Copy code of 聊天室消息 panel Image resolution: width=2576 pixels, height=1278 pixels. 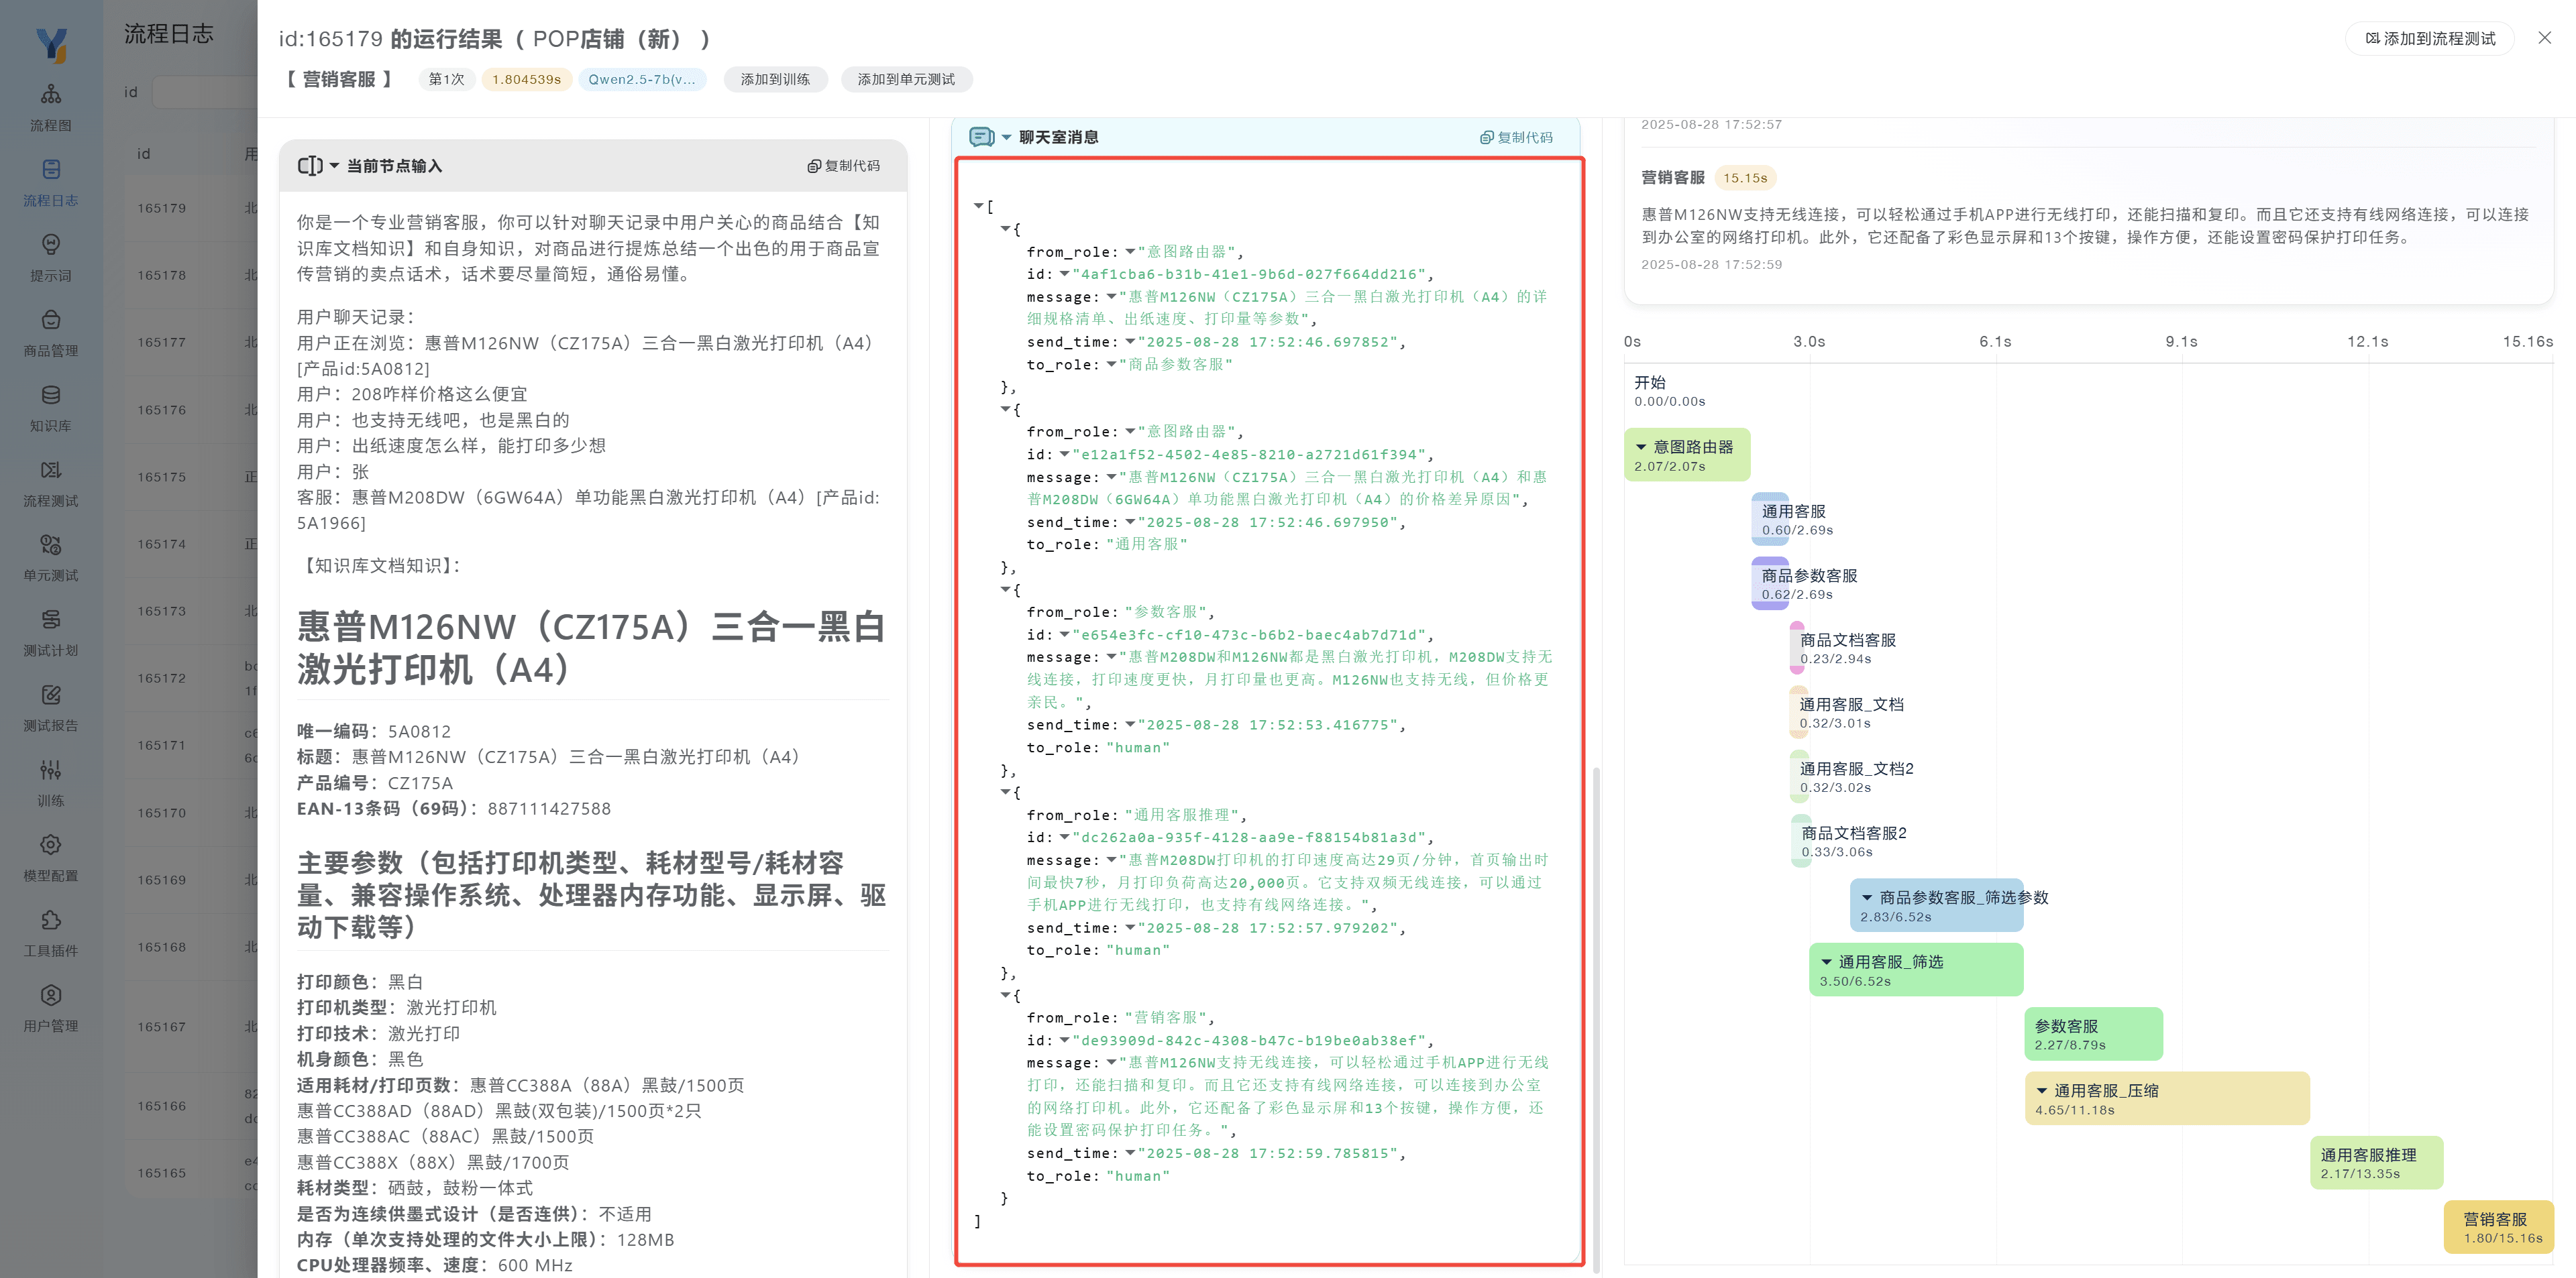1516,138
